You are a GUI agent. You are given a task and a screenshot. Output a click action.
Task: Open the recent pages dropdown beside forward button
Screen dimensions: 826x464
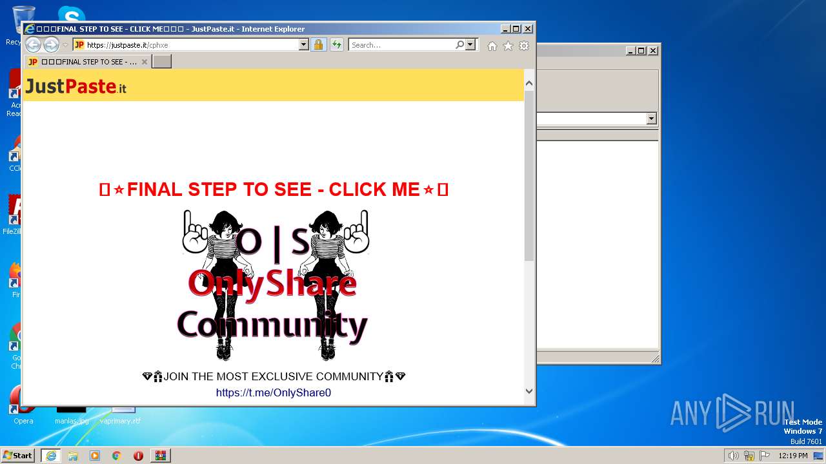[65, 45]
